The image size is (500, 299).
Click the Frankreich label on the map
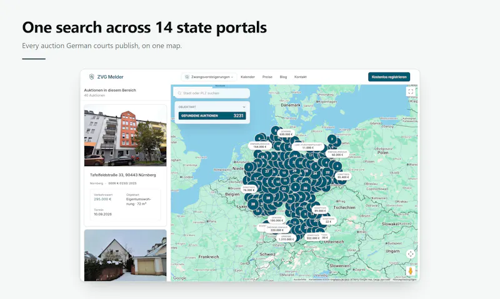(209, 257)
